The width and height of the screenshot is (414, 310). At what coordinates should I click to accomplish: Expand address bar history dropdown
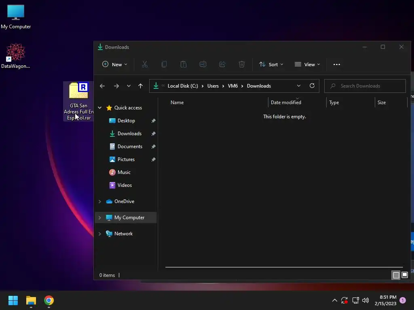(x=299, y=86)
